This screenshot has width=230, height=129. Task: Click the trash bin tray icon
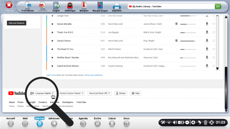pos(205,122)
